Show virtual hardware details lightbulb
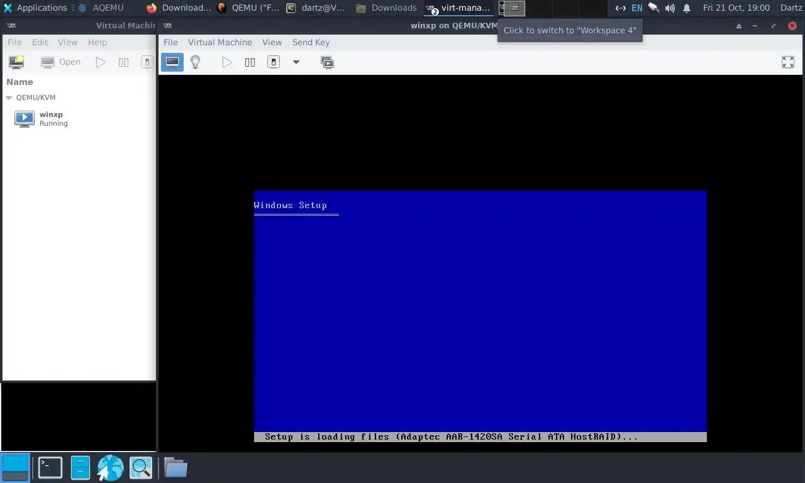 coord(196,62)
